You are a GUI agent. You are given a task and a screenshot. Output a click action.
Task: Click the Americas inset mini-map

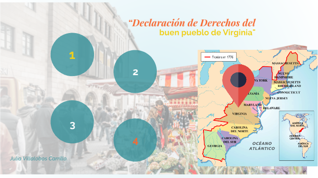[x=297, y=135]
